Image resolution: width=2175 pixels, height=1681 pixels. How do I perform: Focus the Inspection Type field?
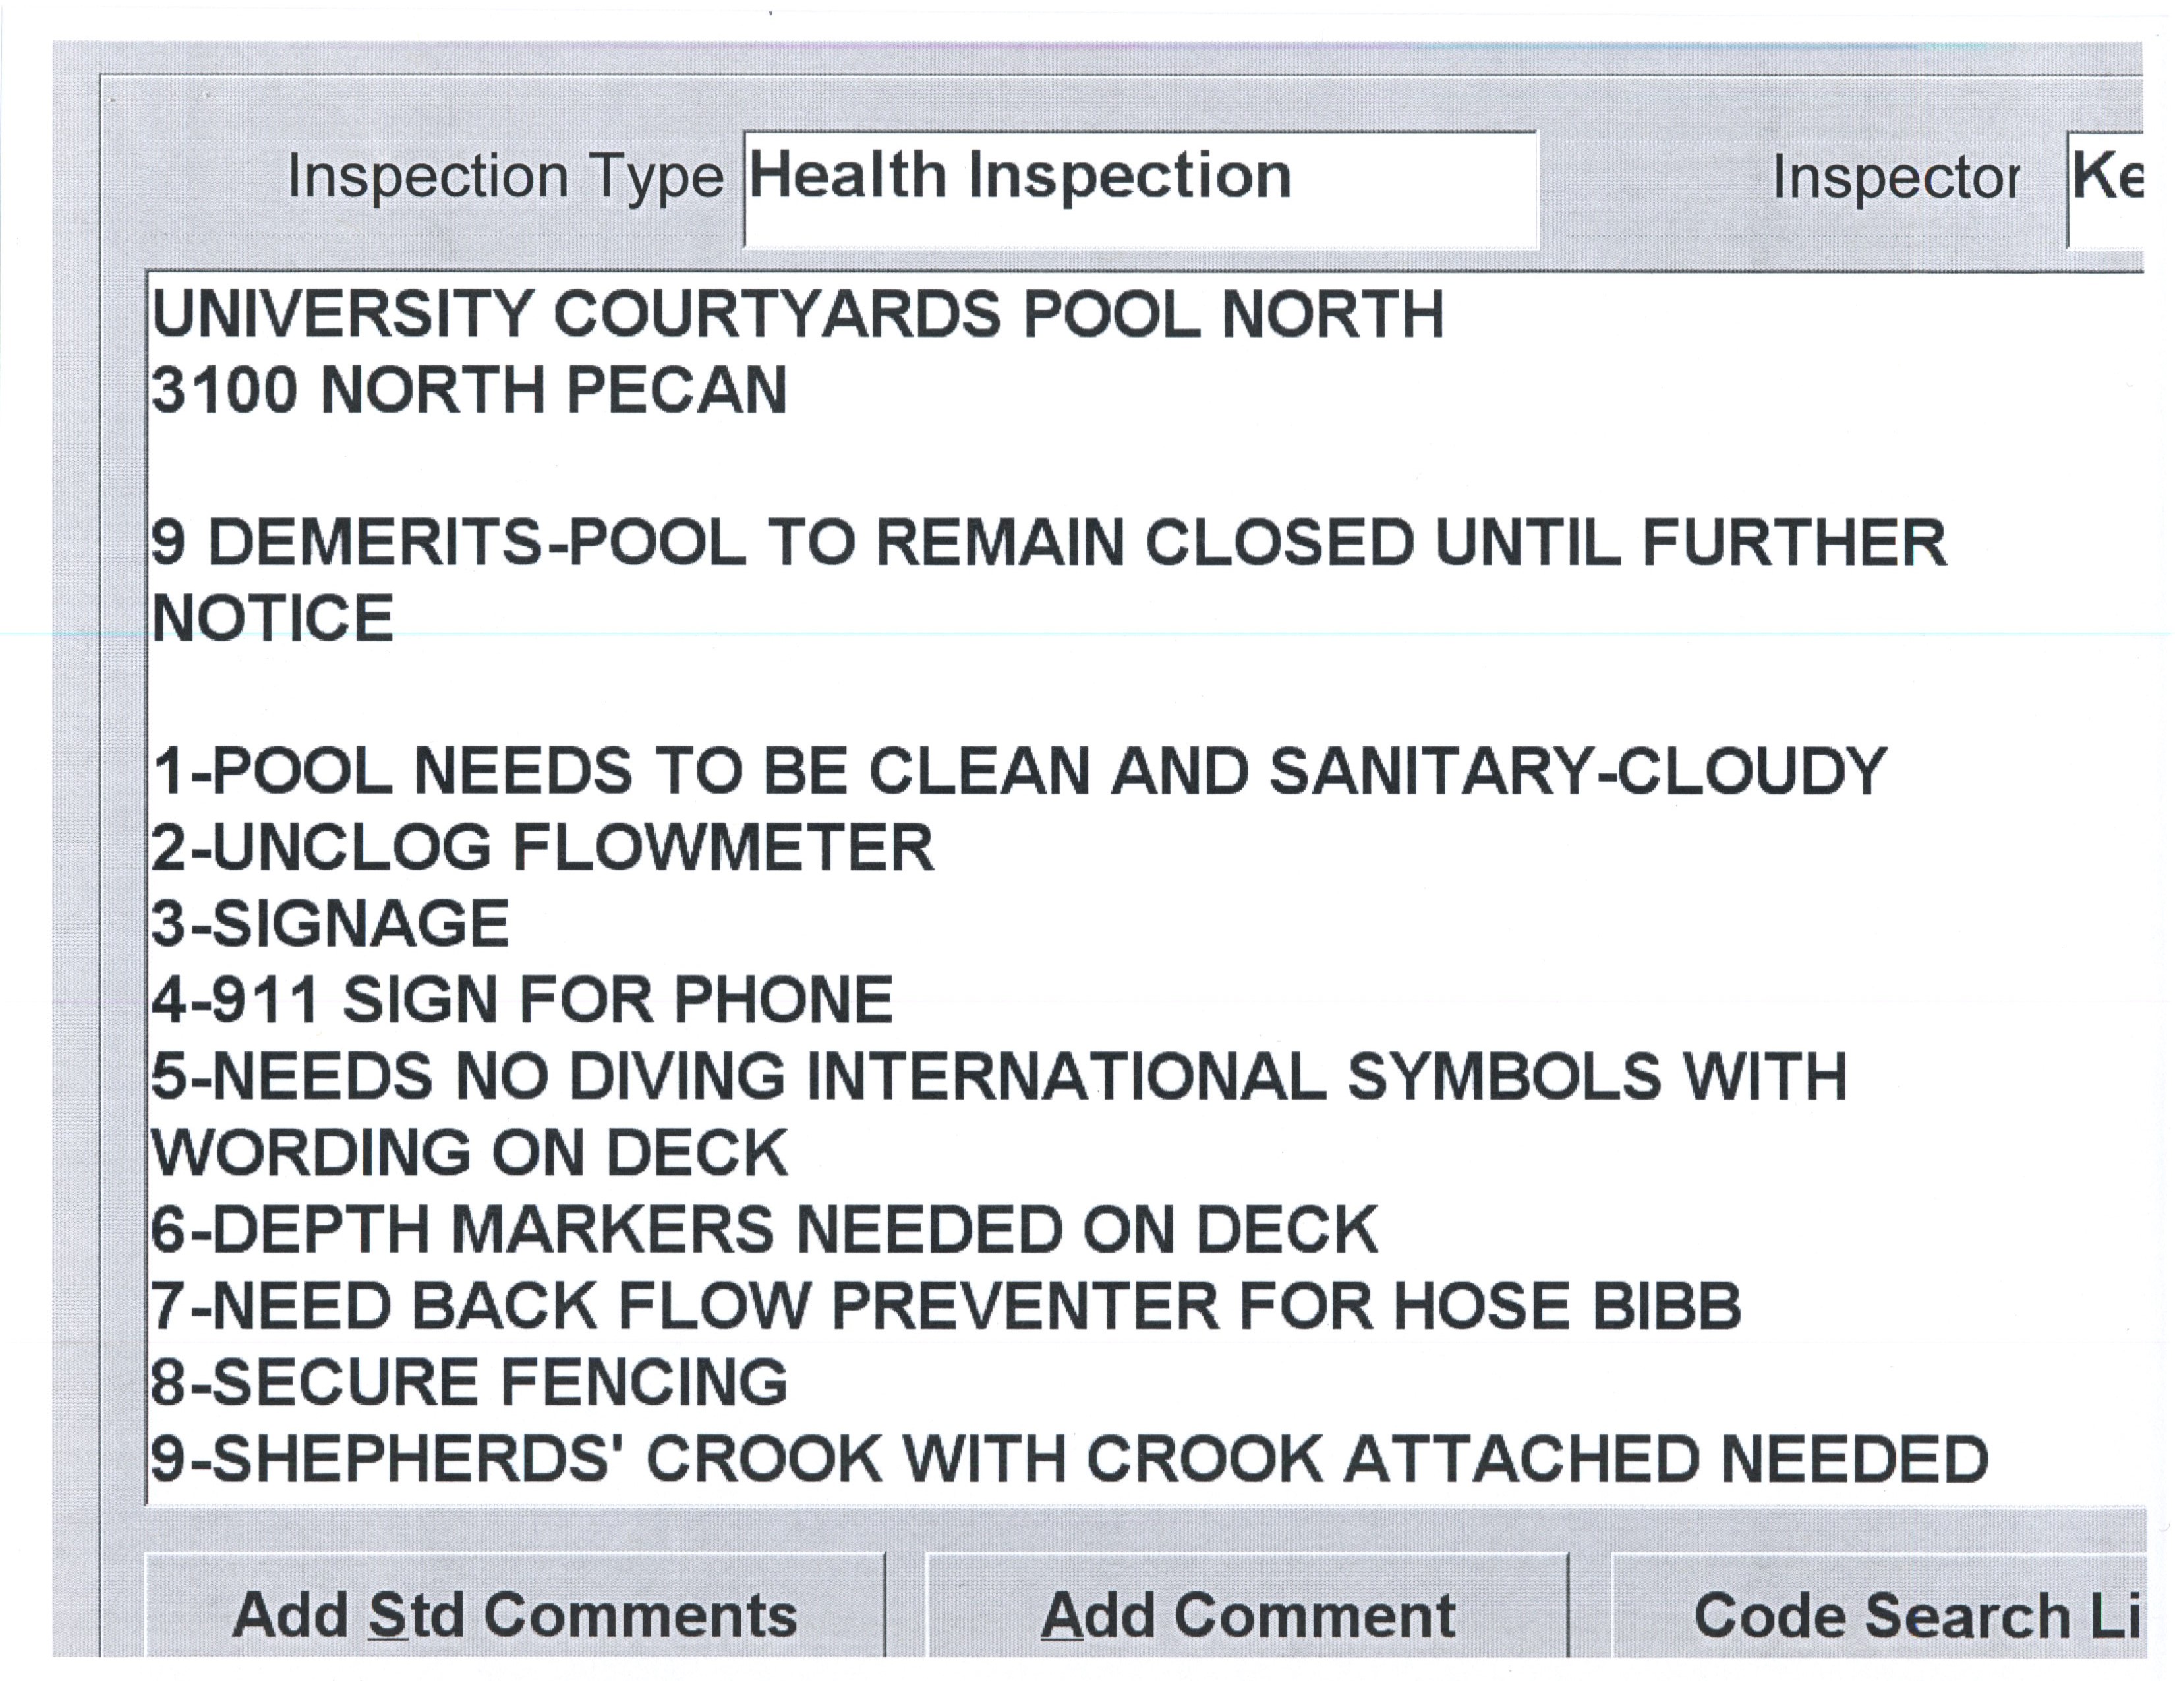click(1140, 189)
